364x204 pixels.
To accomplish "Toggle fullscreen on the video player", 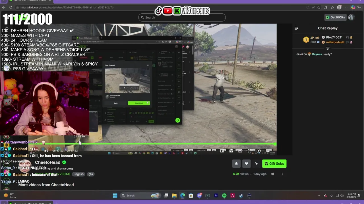I will point(249,151).
